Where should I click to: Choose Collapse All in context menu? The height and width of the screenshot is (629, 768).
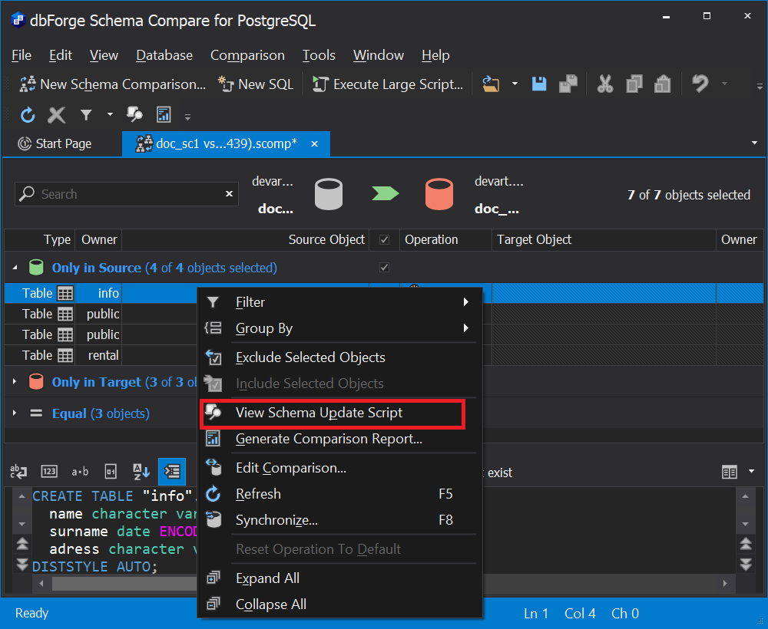[339, 604]
